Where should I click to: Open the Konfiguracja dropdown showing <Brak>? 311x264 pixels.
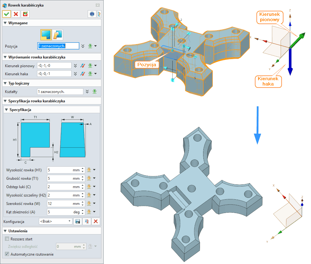pos(55,221)
